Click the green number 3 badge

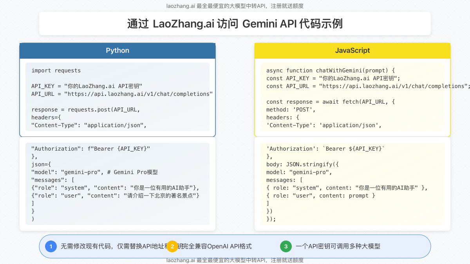286,246
